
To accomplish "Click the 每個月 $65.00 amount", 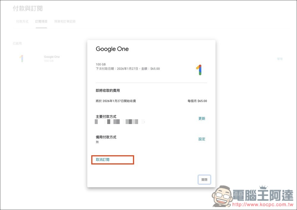I will [197, 101].
